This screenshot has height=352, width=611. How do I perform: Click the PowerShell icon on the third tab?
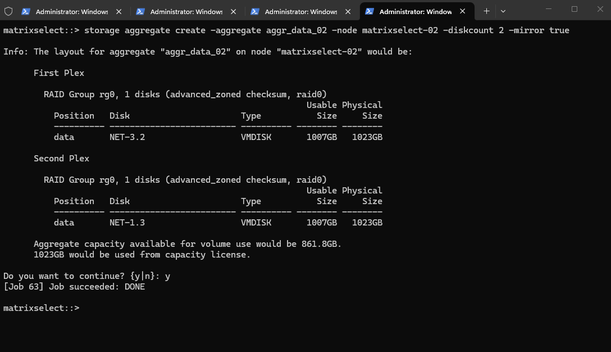[255, 11]
